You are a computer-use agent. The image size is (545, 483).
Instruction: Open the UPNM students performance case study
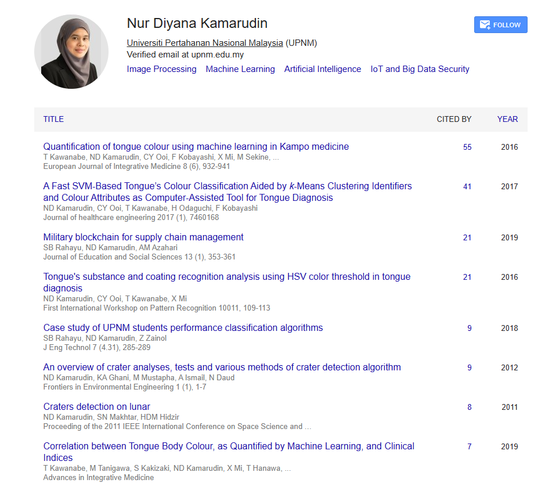click(x=183, y=327)
